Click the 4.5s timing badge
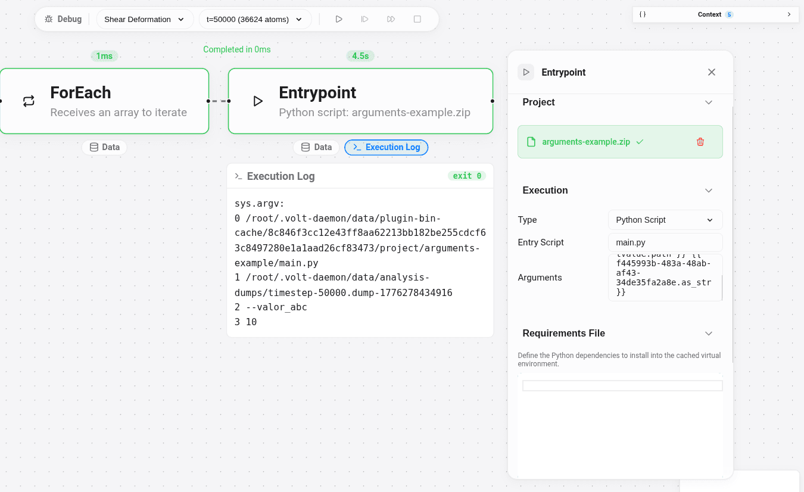This screenshot has height=492, width=804. pos(360,56)
